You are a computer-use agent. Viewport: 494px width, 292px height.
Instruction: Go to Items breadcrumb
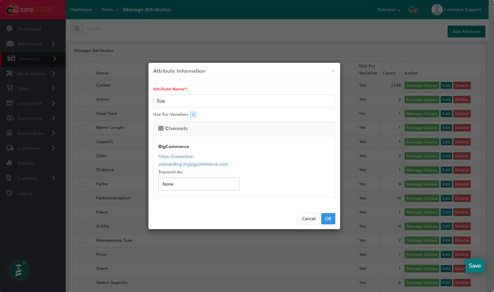pyautogui.click(x=107, y=10)
